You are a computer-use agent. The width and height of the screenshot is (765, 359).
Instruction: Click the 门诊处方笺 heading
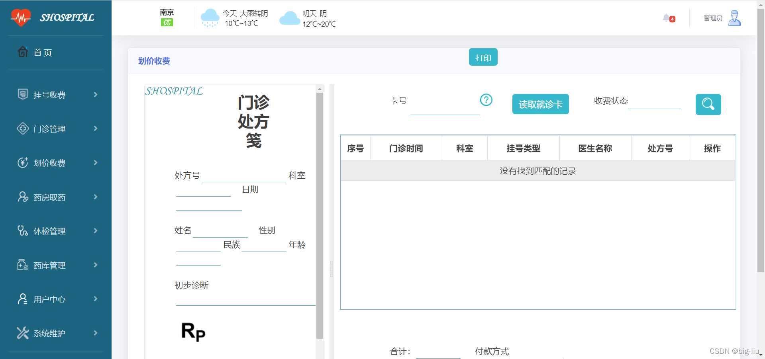pos(253,121)
